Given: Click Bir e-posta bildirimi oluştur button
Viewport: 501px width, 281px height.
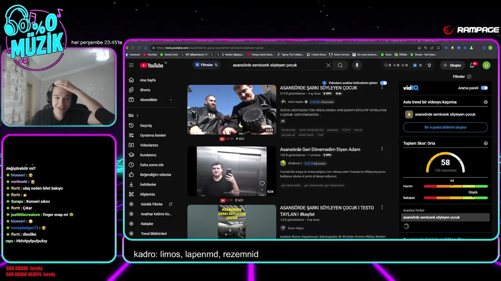Looking at the screenshot, I should click(445, 127).
